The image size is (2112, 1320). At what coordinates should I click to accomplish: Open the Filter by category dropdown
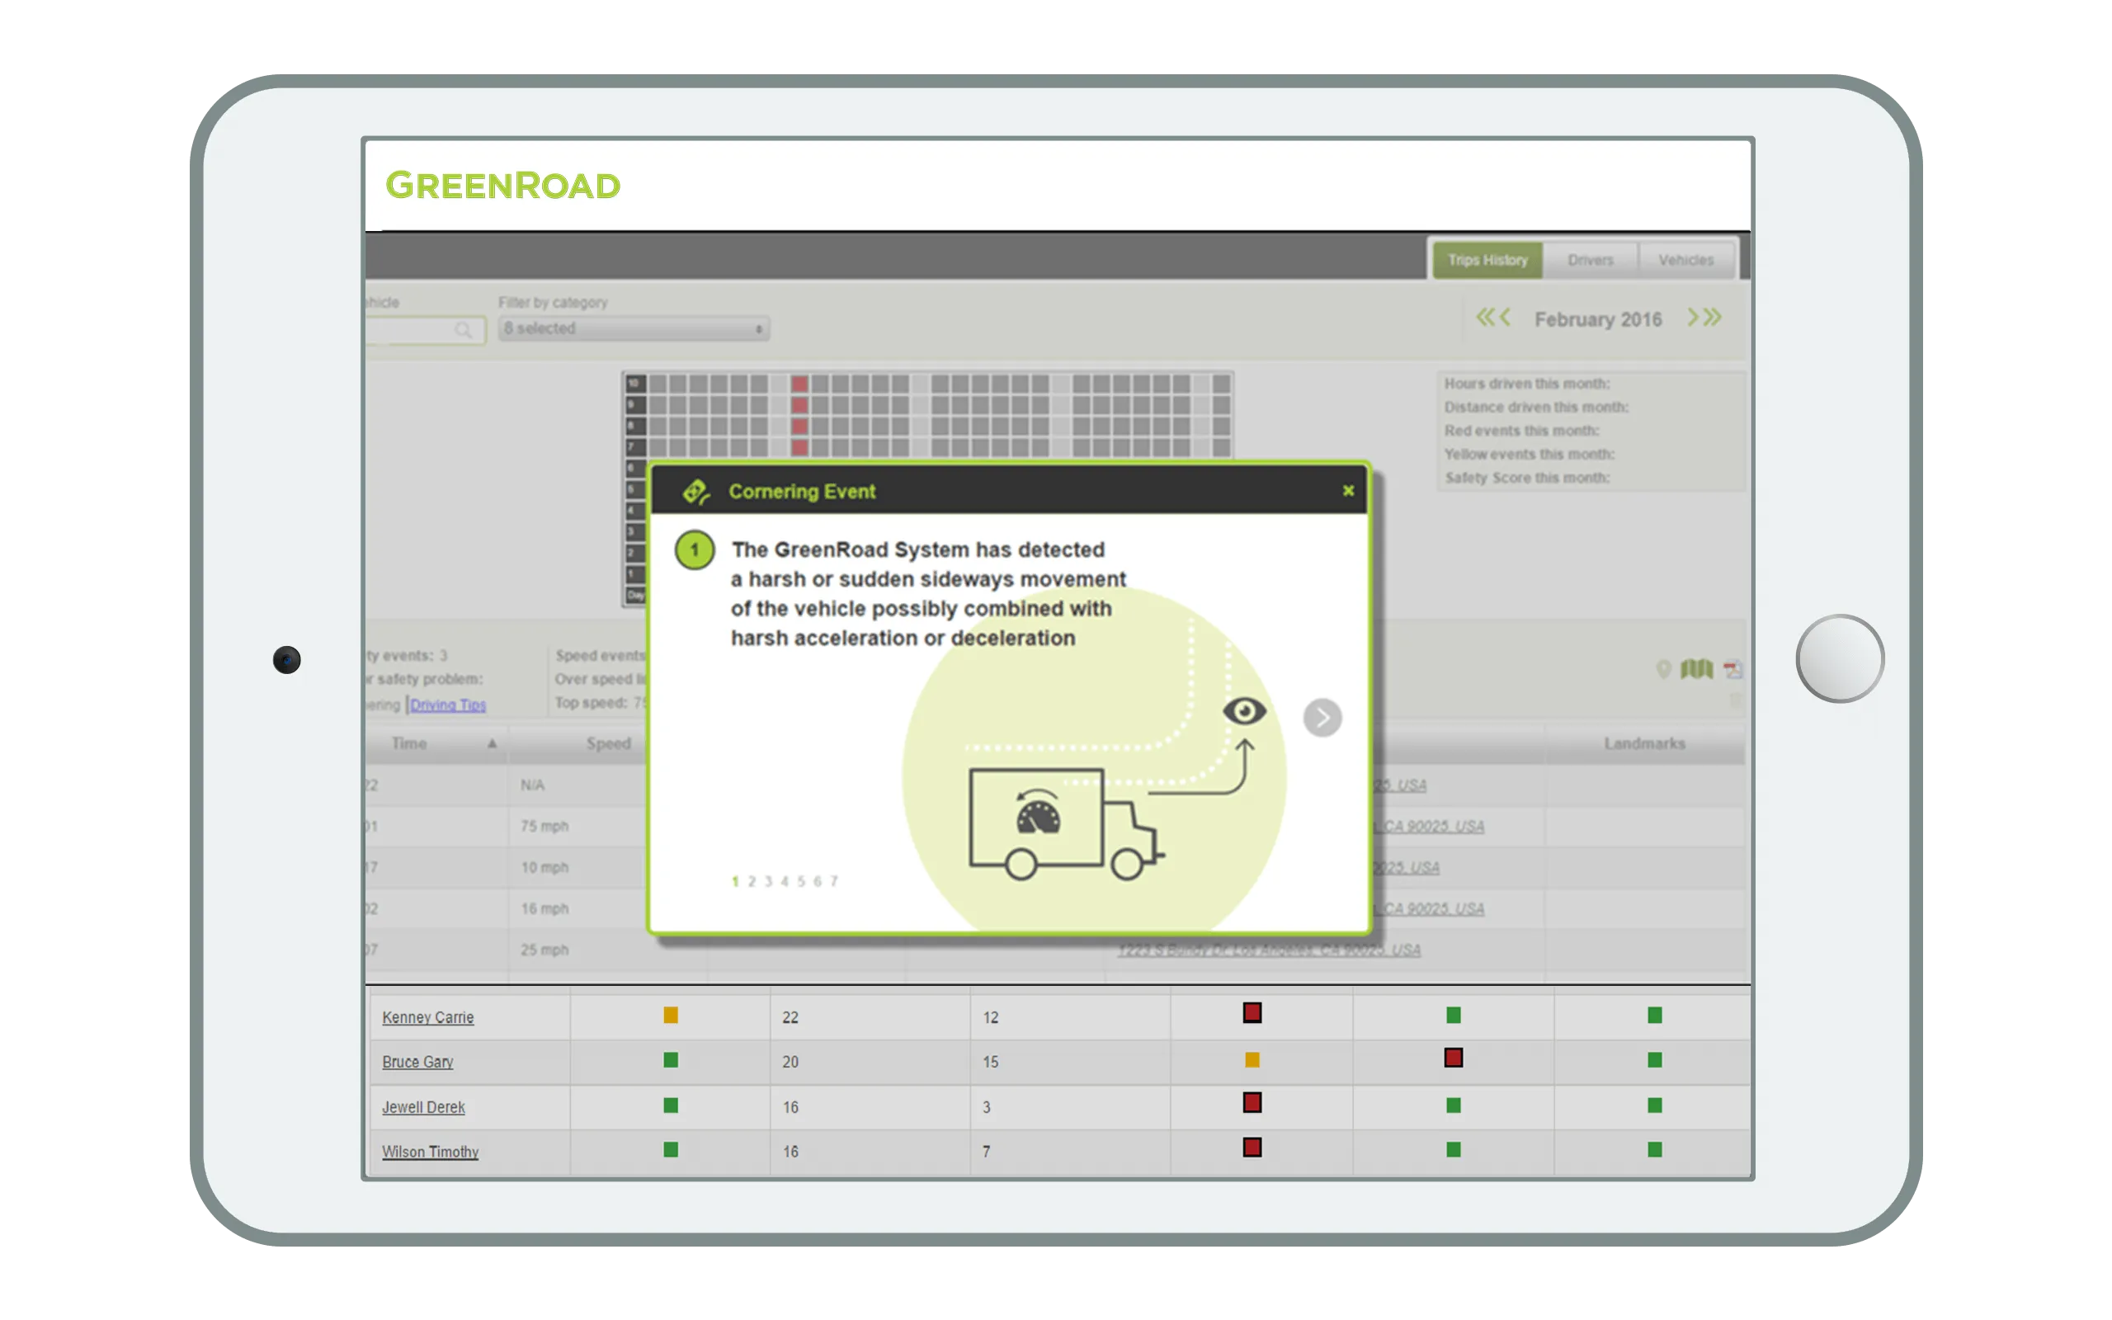point(634,329)
